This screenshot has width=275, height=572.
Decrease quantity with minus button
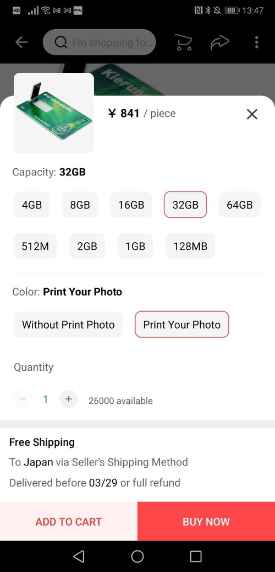click(23, 399)
